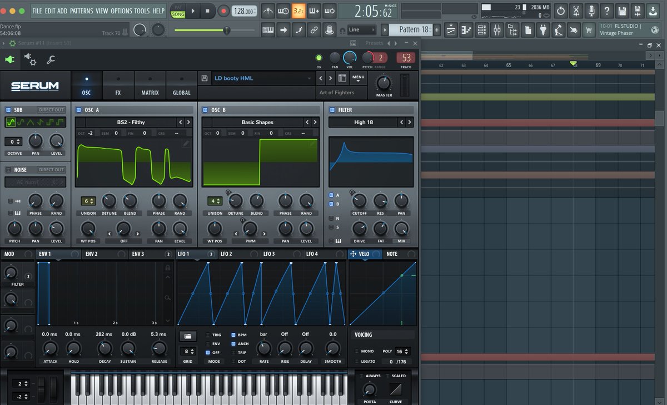Viewport: 667px width, 405px height.
Task: Switch to the Serum GLOBAL tab
Action: pyautogui.click(x=181, y=85)
